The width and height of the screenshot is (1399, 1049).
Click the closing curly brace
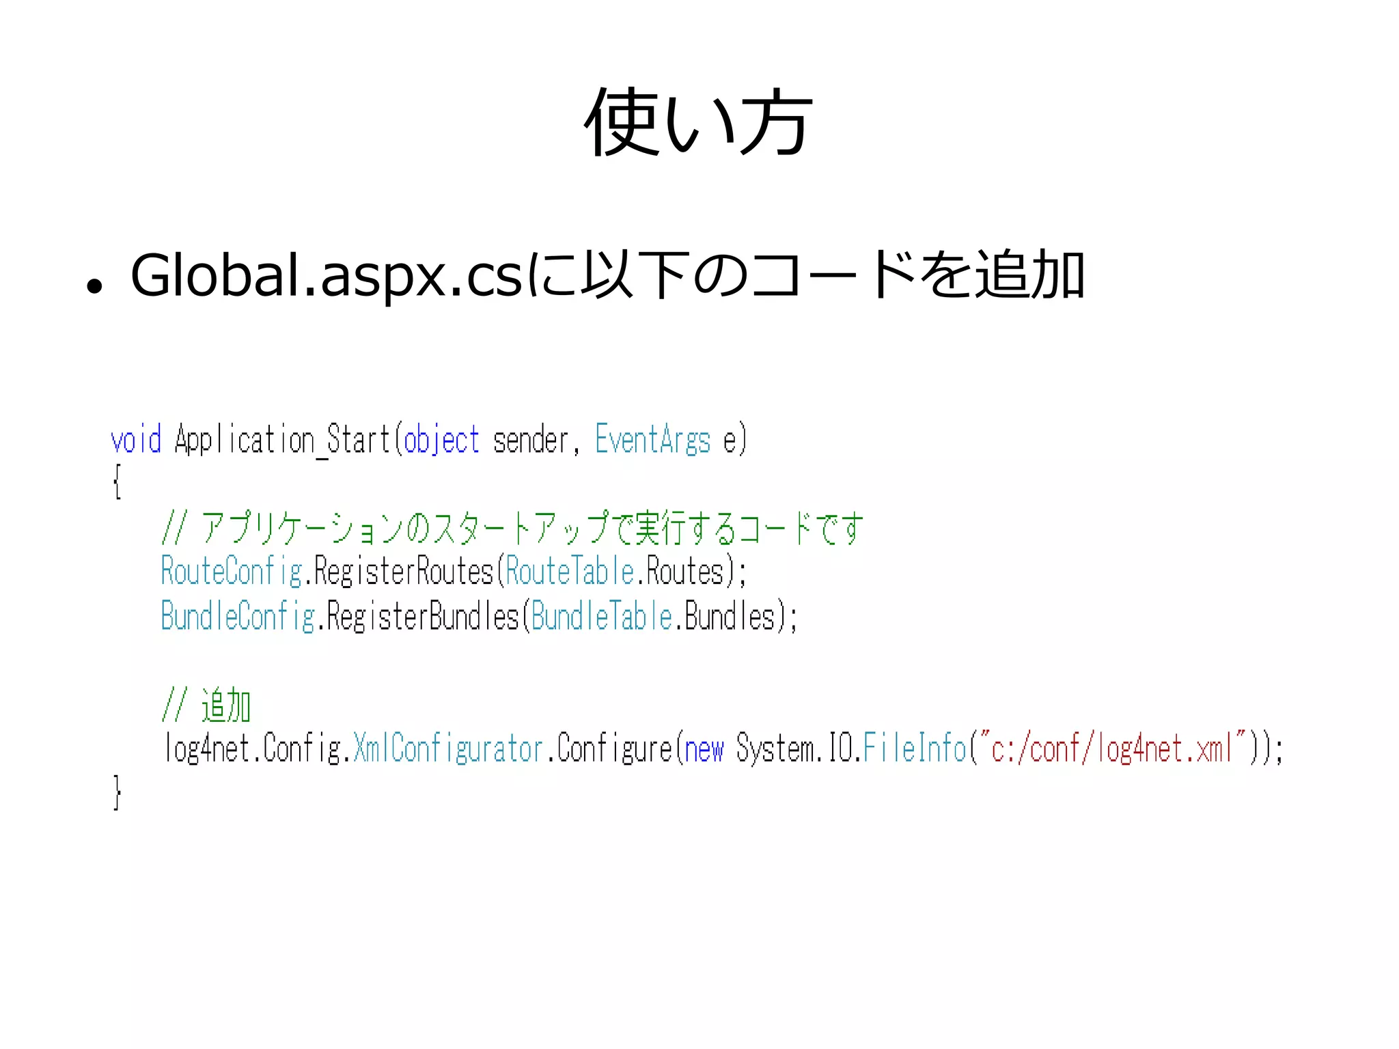click(117, 792)
